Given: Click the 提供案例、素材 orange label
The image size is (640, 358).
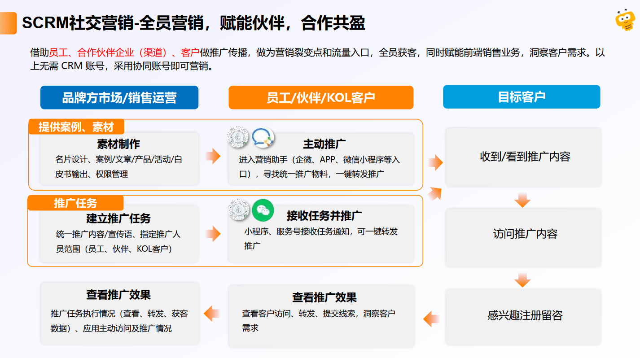Looking at the screenshot, I should tap(76, 127).
